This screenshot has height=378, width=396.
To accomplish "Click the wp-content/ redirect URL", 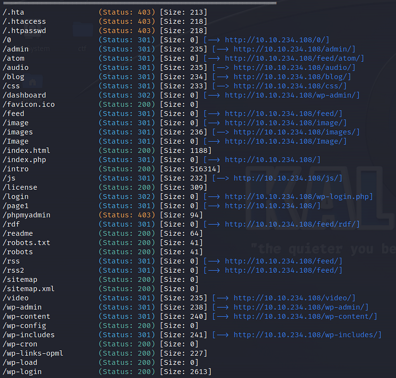I will tap(305, 317).
